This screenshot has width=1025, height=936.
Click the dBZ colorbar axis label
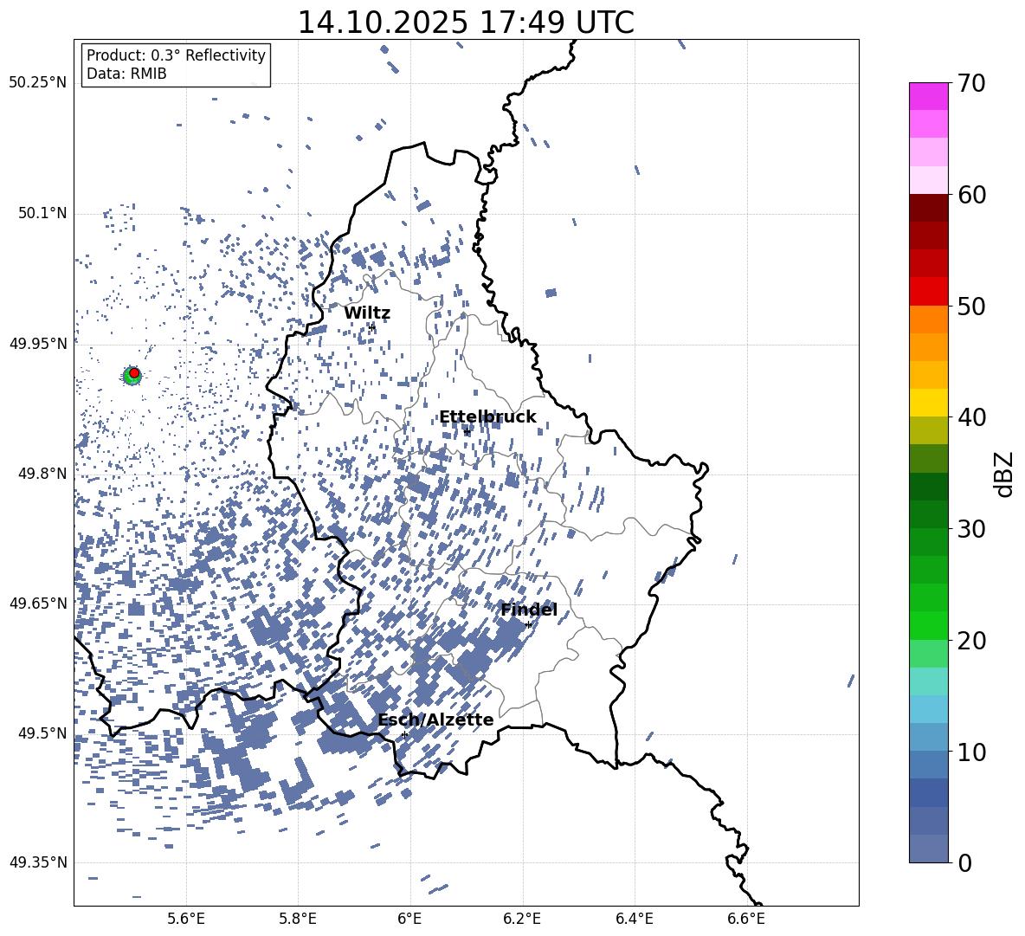point(1005,474)
